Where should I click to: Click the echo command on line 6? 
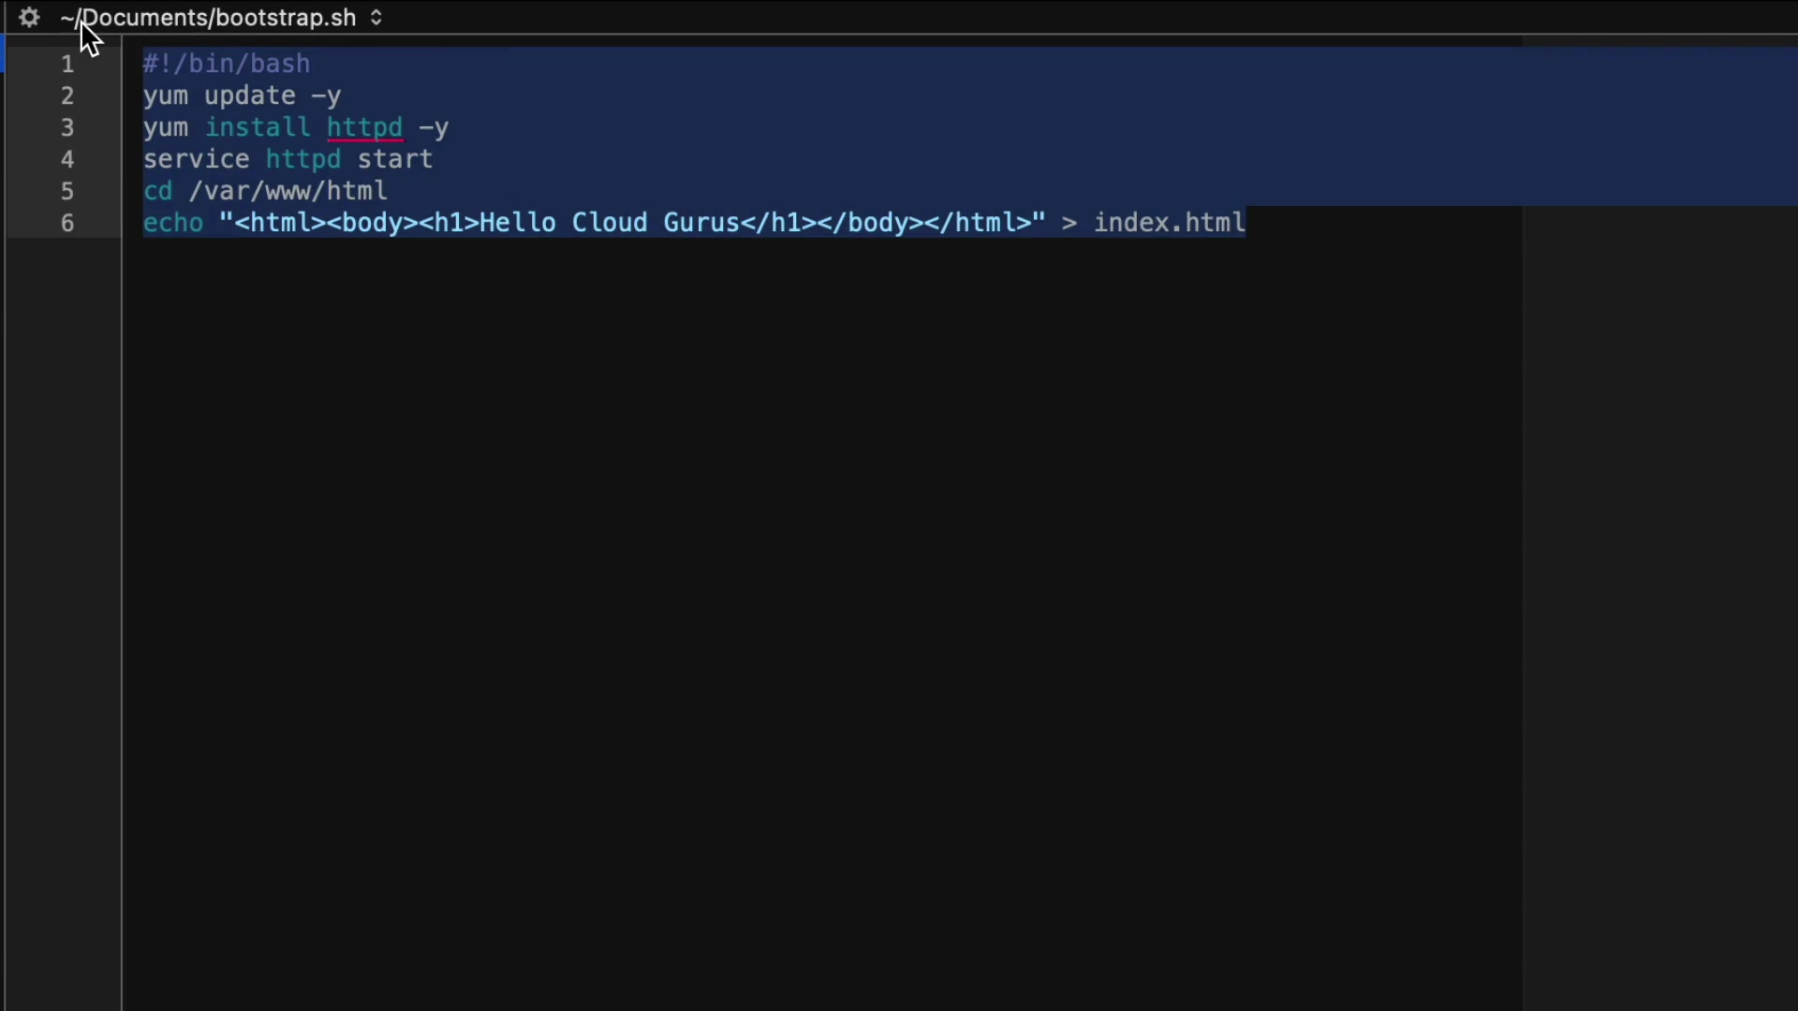tap(173, 223)
